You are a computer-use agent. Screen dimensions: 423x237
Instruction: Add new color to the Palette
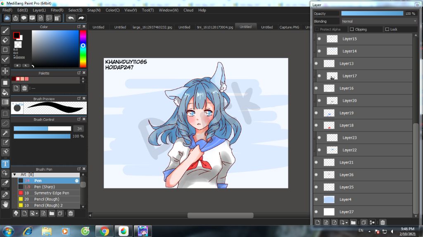pos(16,88)
